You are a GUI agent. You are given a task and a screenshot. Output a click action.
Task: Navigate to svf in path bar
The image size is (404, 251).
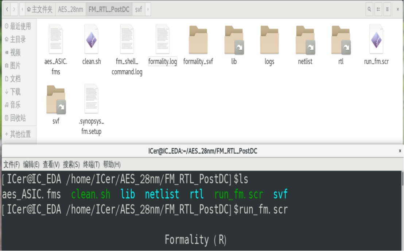click(139, 9)
